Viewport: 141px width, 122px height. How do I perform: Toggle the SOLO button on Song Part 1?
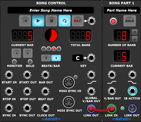(129, 21)
